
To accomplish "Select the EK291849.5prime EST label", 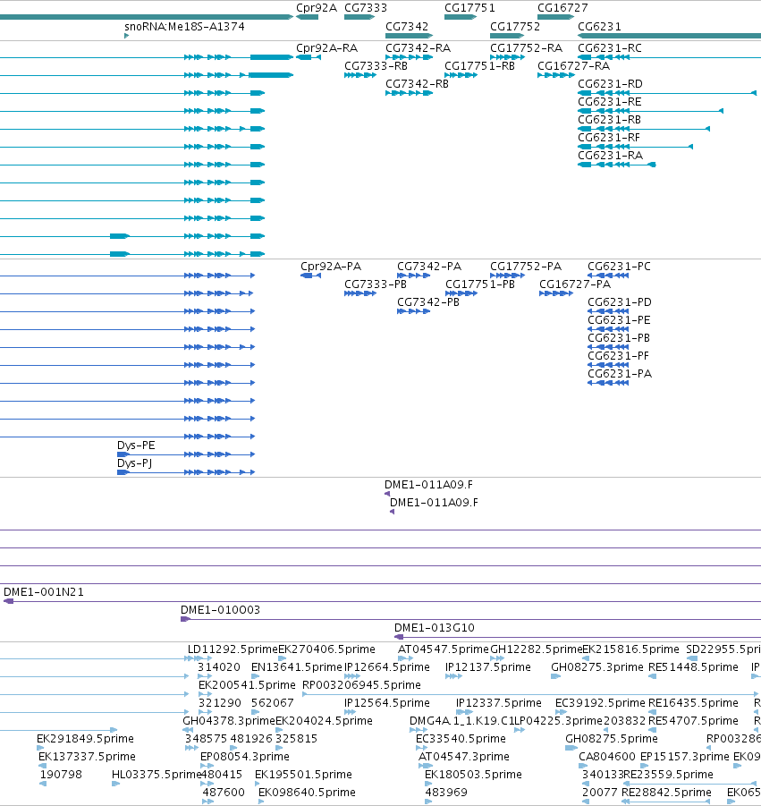I will 85,739.
